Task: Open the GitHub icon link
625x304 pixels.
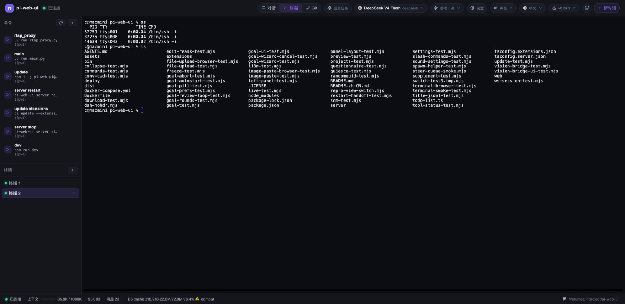Action: click(587, 8)
